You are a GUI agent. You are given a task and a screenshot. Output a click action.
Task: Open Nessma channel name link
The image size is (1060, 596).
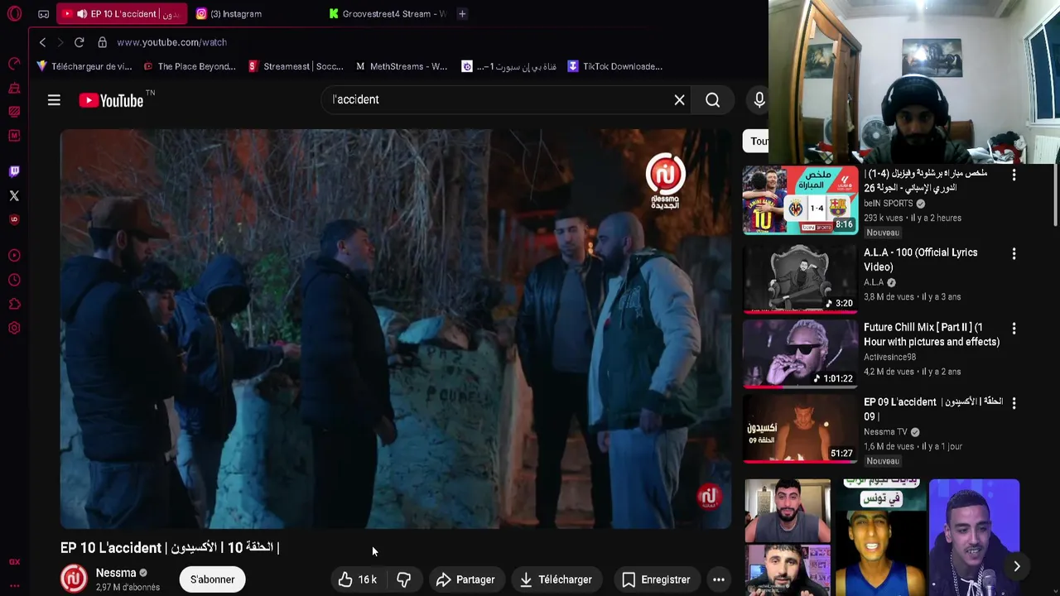point(116,573)
